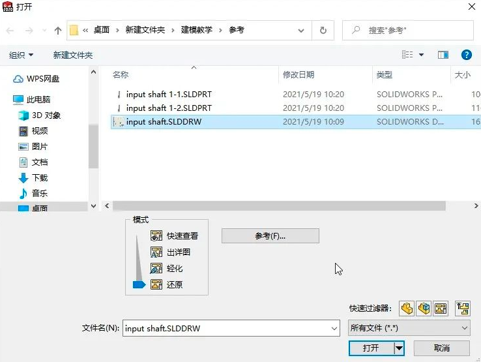Open 音乐 folder in sidebar
481x362 pixels.
point(33,194)
